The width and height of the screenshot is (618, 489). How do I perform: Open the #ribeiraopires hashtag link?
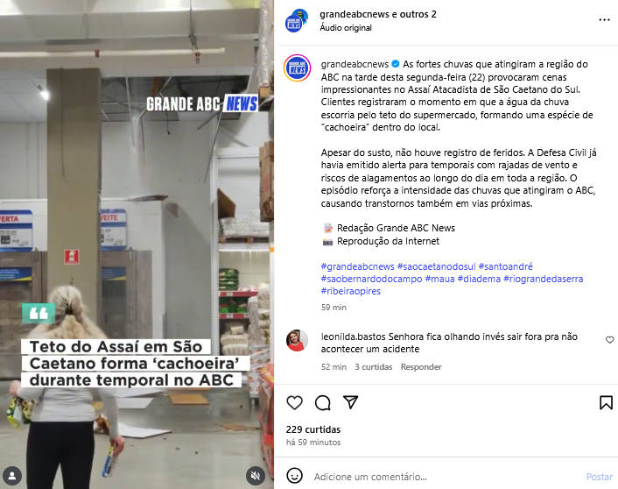(x=351, y=291)
